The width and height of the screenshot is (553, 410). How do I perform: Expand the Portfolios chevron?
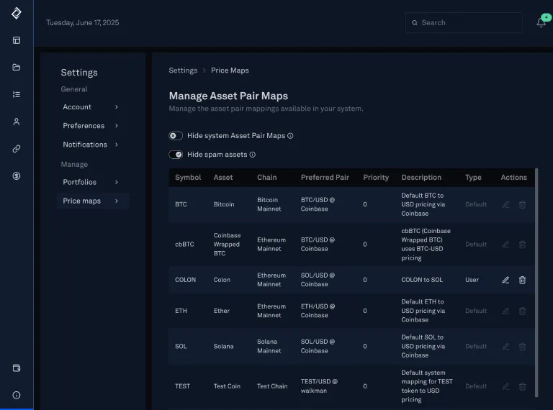coord(117,182)
